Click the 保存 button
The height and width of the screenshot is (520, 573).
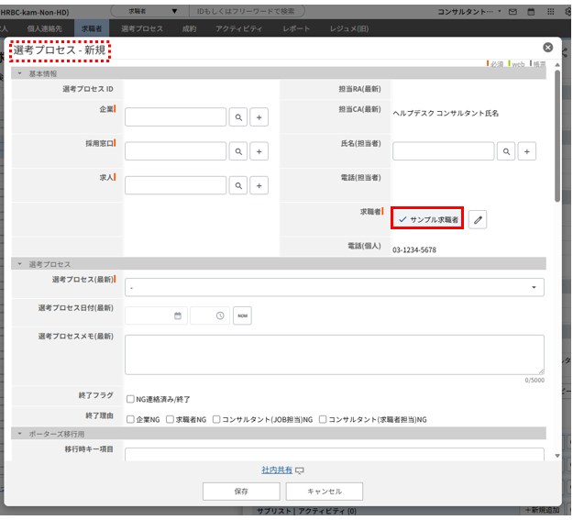pyautogui.click(x=240, y=492)
